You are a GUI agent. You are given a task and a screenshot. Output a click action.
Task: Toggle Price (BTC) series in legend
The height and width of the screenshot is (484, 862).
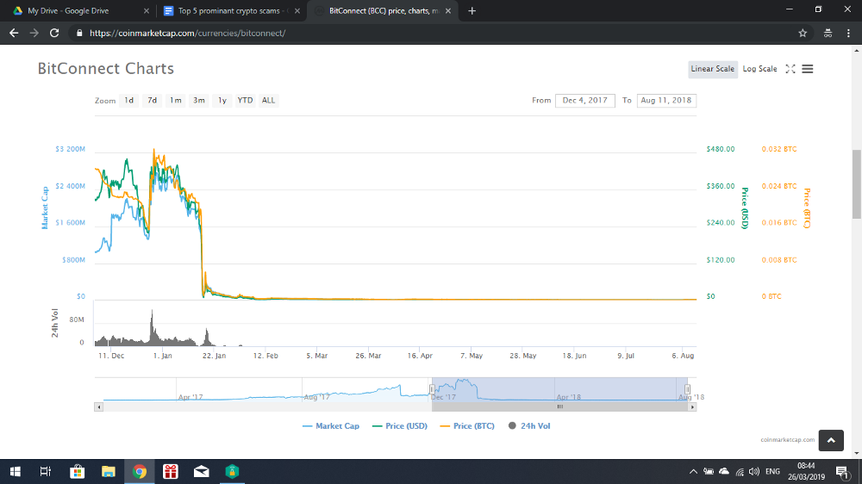coord(467,425)
